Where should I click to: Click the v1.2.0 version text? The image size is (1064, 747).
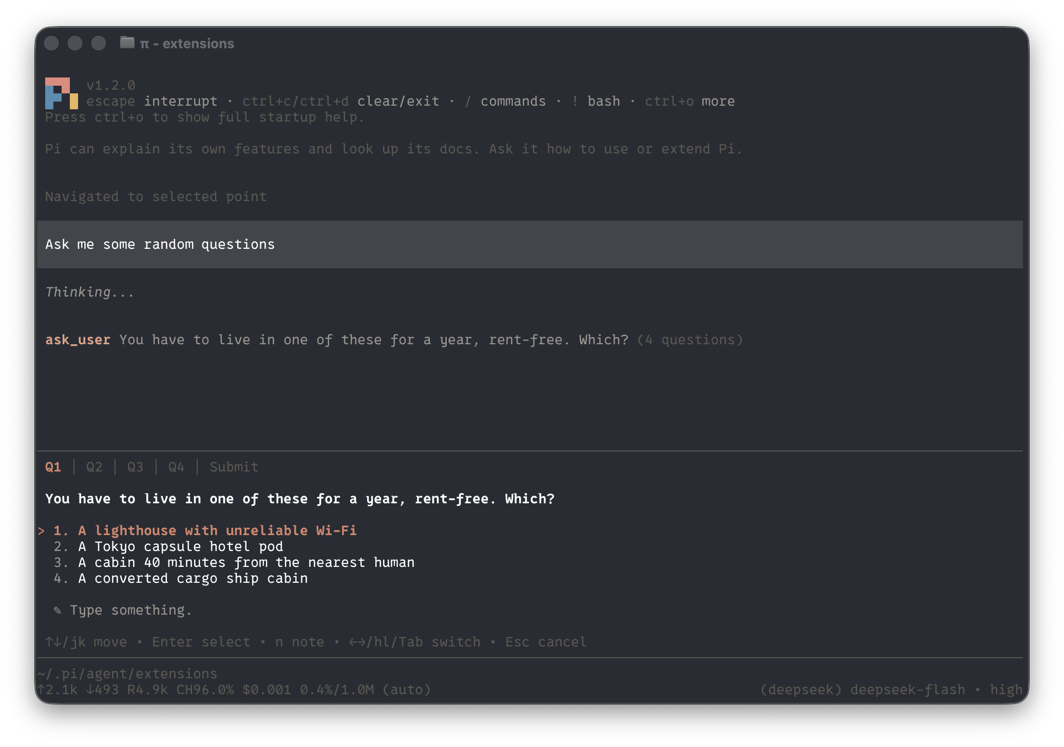(x=110, y=85)
